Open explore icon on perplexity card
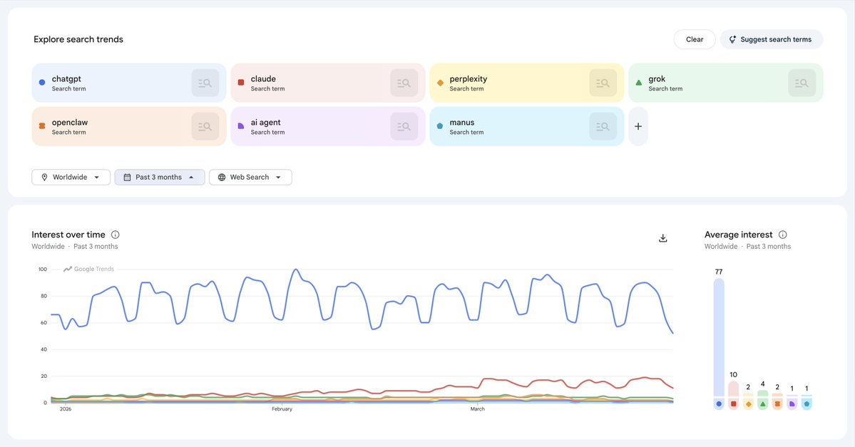Screen dimensions: 855x447 tap(603, 83)
